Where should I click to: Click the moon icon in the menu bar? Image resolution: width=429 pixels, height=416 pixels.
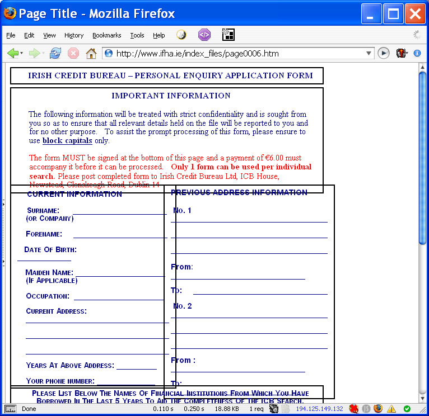click(x=181, y=35)
